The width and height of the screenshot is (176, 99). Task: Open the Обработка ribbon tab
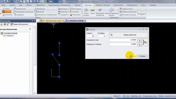tap(40, 5)
